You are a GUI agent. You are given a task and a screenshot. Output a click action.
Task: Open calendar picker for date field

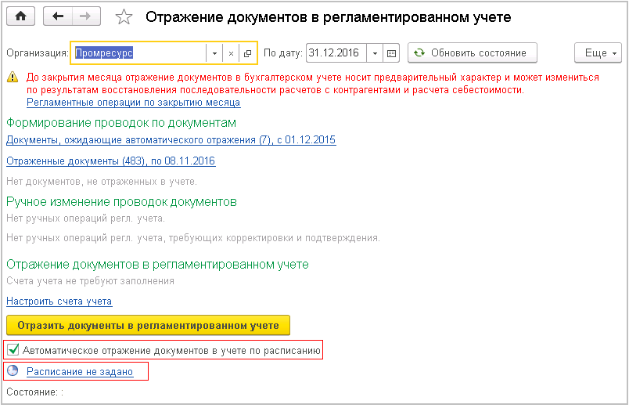pos(391,53)
